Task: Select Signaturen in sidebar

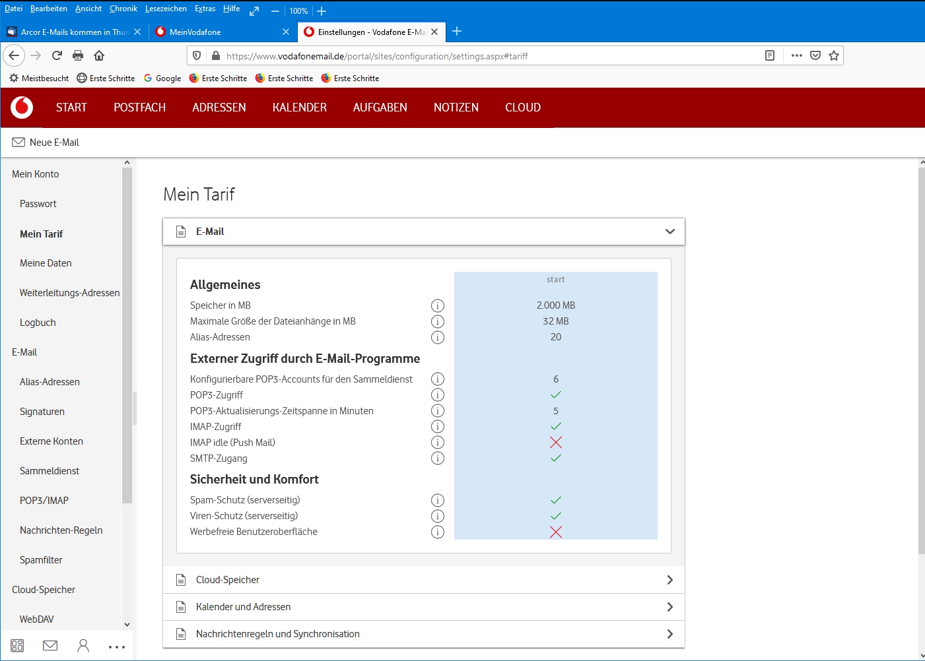Action: [42, 412]
